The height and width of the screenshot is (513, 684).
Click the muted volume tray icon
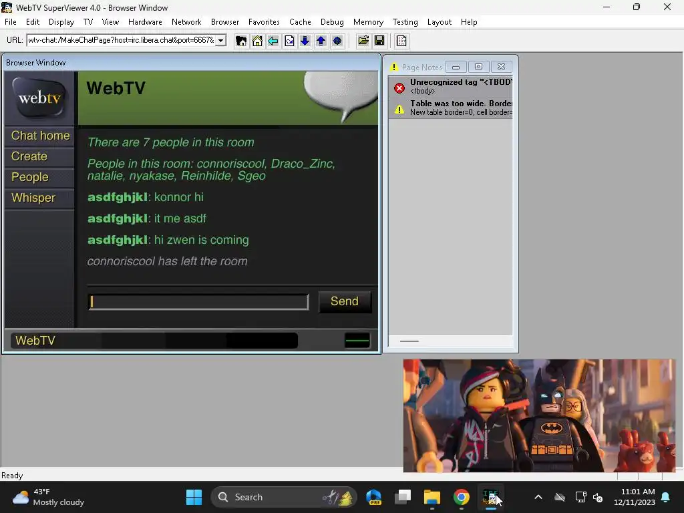click(x=598, y=497)
